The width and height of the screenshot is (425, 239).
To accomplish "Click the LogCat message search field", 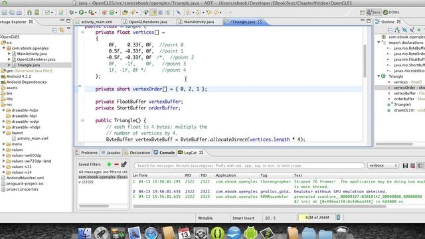I will [x=249, y=165].
